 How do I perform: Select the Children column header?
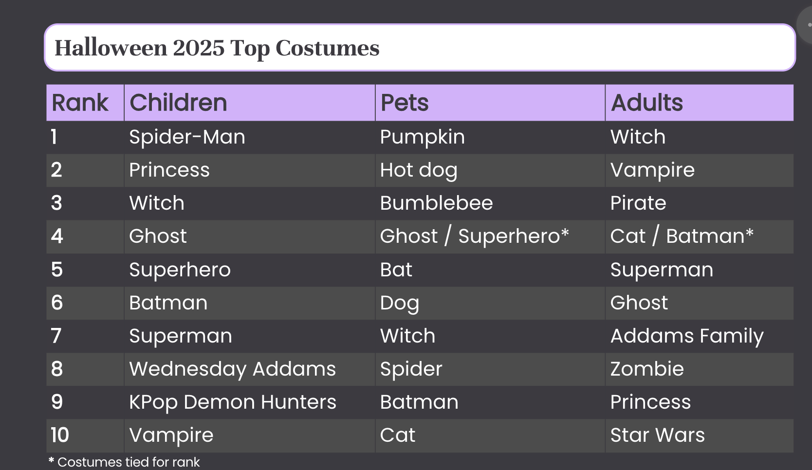(250, 103)
